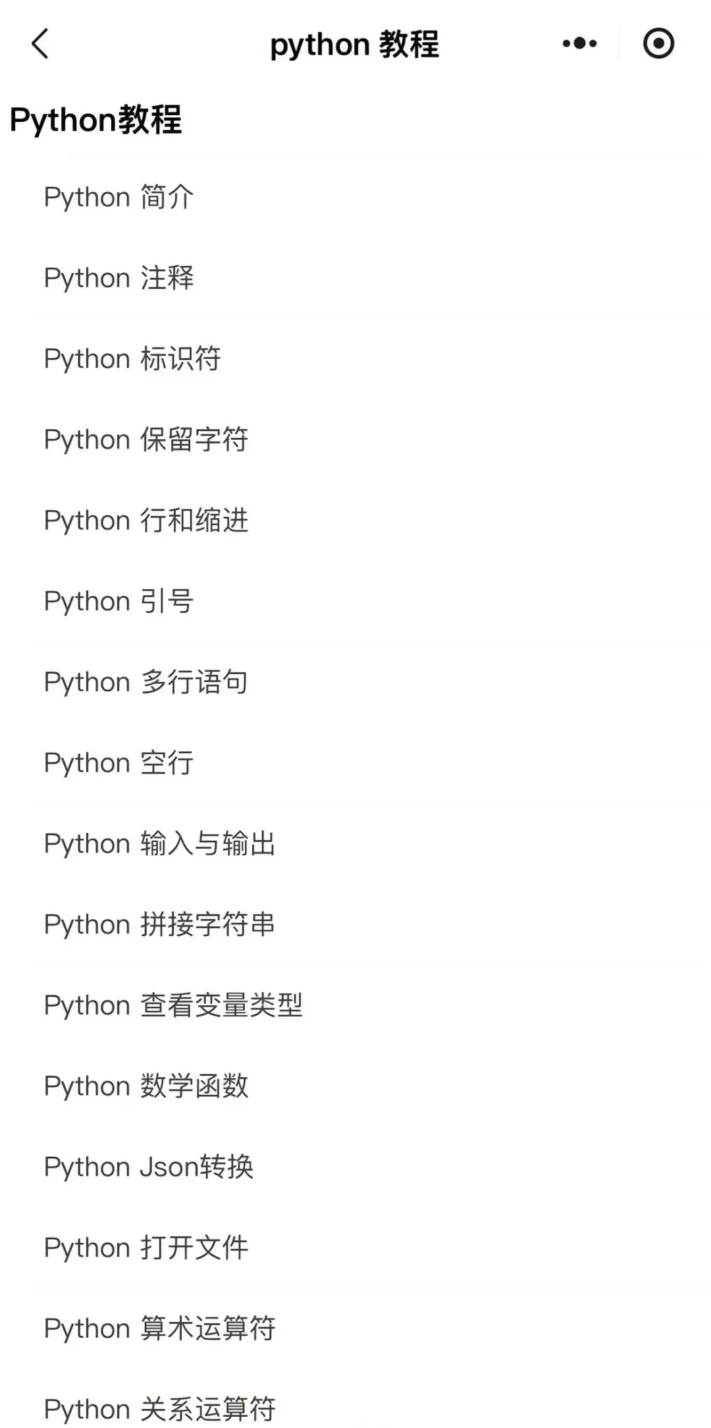Screen dimensions: 711x1428
Task: Tap the back arrow icon
Action: tap(40, 44)
